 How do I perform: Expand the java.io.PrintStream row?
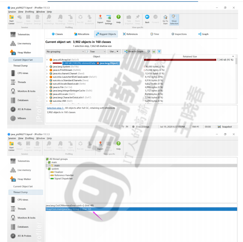click(x=47, y=70)
